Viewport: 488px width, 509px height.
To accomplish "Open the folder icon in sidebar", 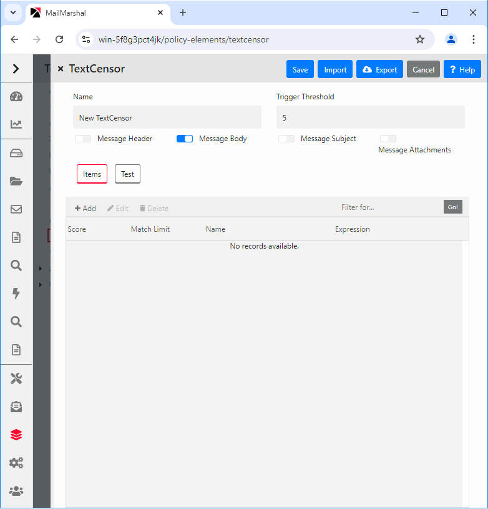I will (16, 181).
